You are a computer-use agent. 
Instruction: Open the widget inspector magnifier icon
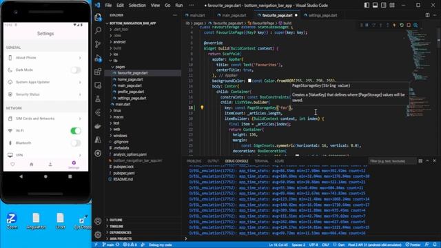coord(416,25)
